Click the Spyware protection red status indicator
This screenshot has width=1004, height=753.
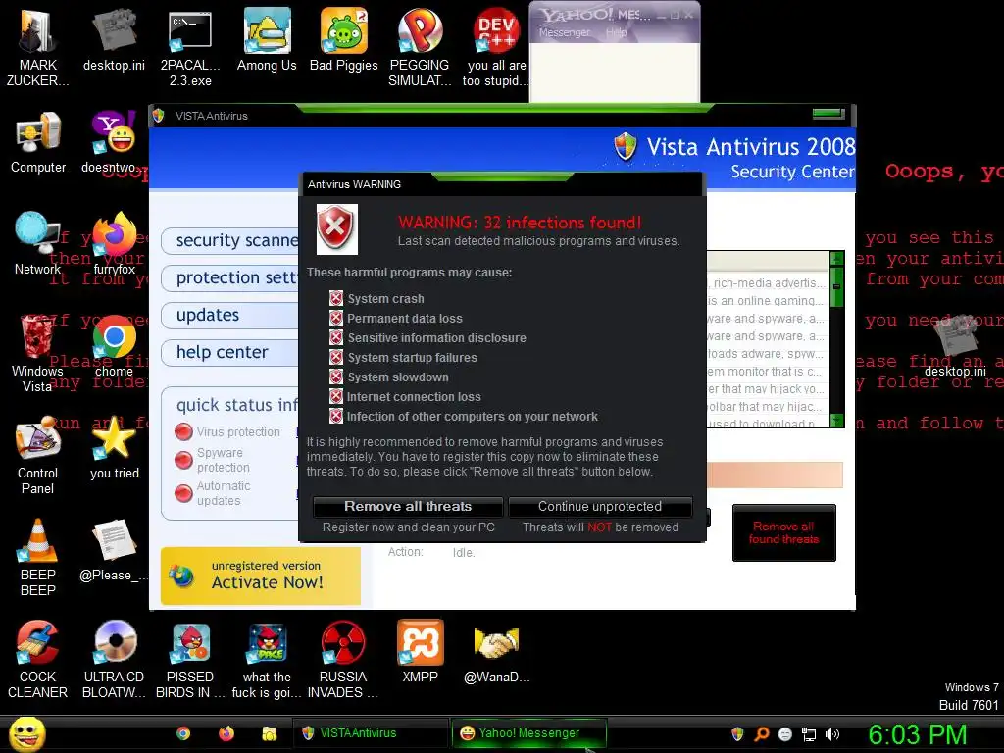pos(183,460)
